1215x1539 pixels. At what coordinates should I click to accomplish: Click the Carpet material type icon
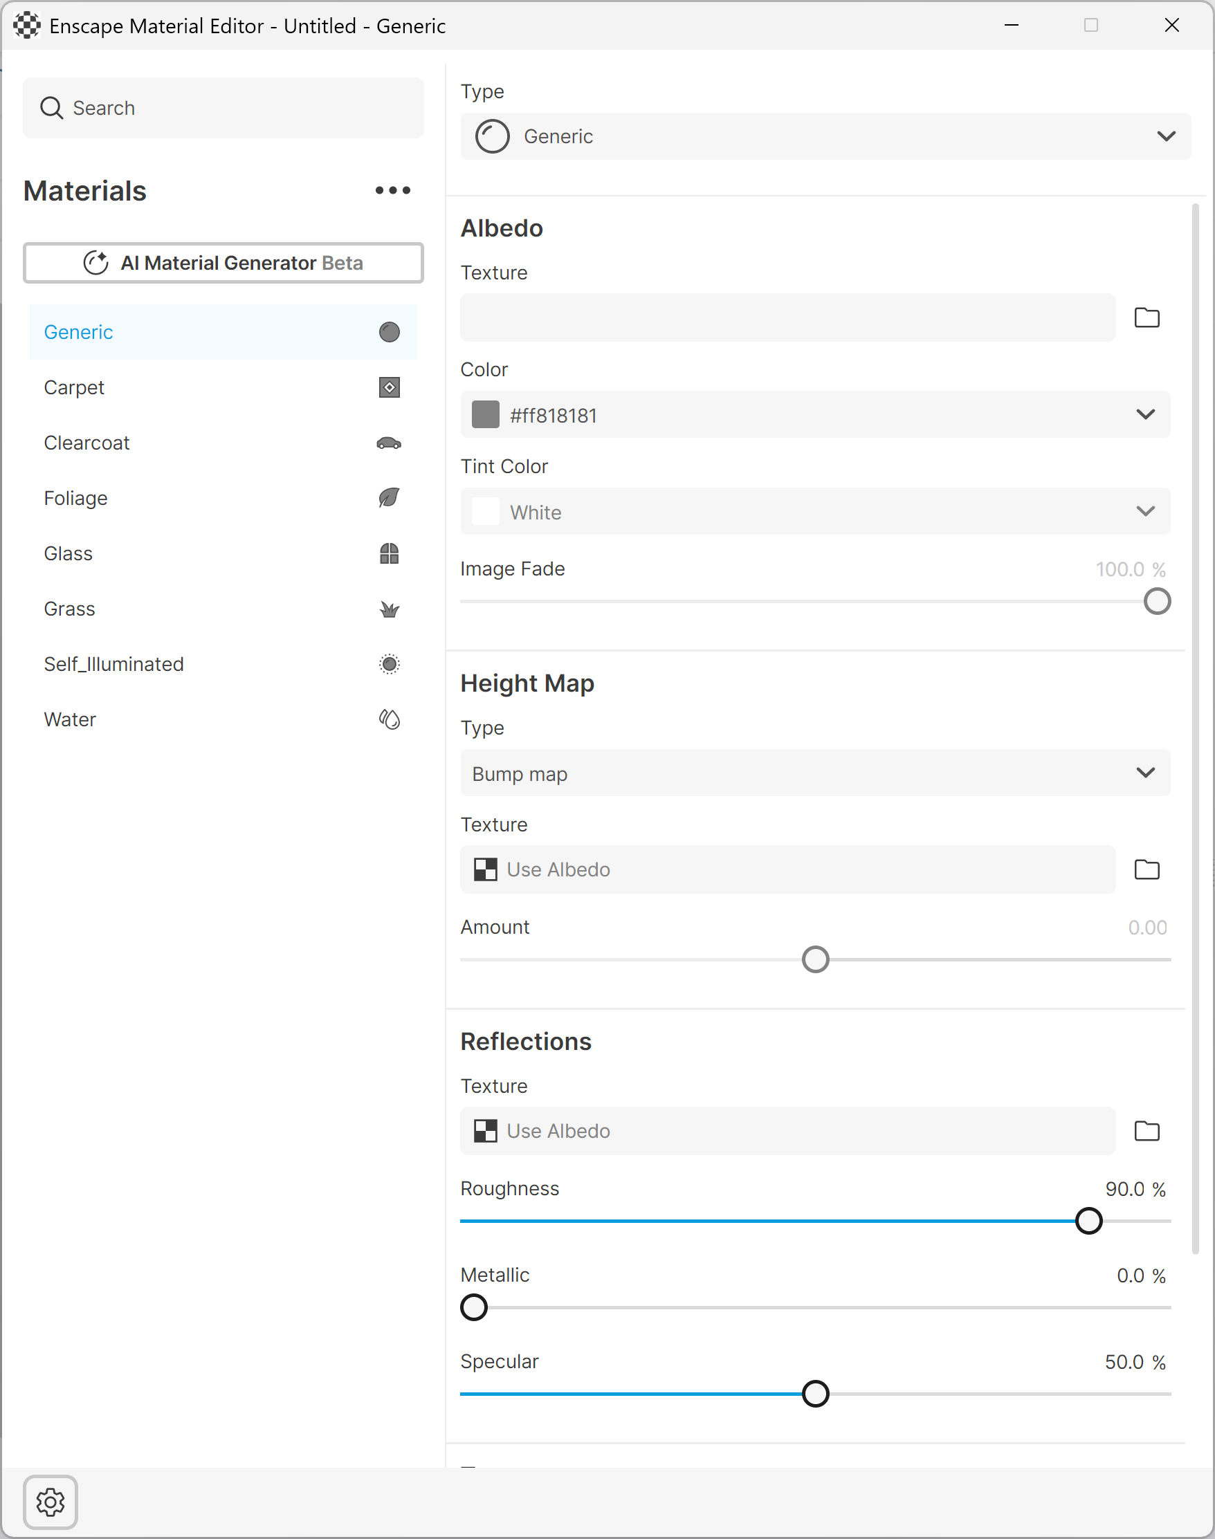[389, 387]
